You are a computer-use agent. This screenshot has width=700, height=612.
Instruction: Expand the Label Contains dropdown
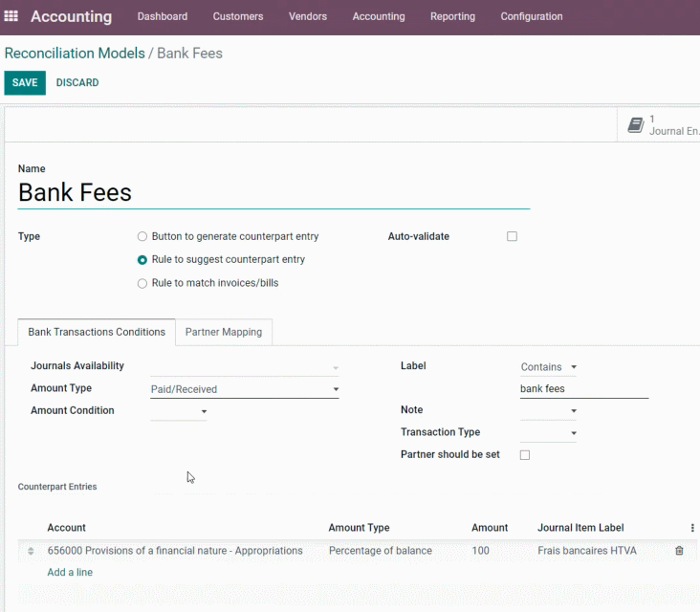pos(548,367)
